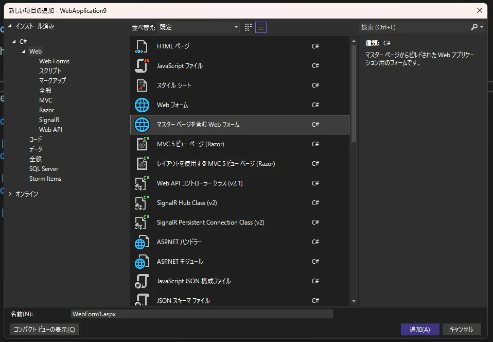493x342 pixels.
Task: Select JSON スキーマ ファイル row text
Action: 183,301
